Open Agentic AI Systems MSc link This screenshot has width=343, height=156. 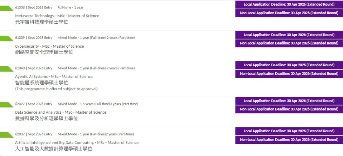54,77
